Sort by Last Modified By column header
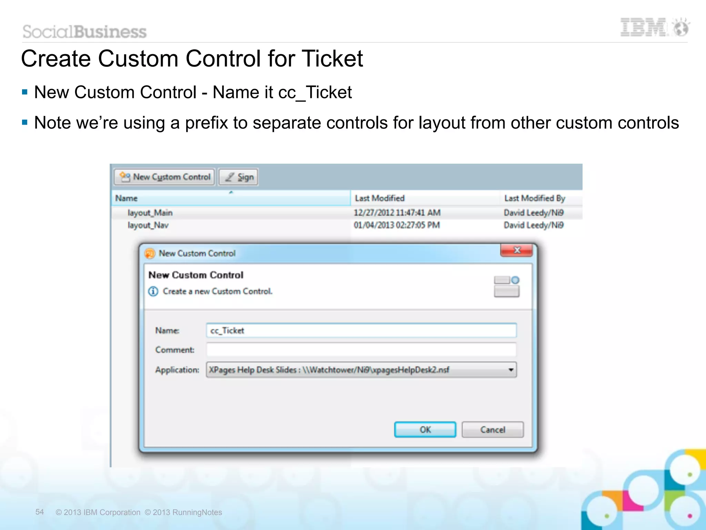The width and height of the screenshot is (706, 530). click(x=541, y=198)
